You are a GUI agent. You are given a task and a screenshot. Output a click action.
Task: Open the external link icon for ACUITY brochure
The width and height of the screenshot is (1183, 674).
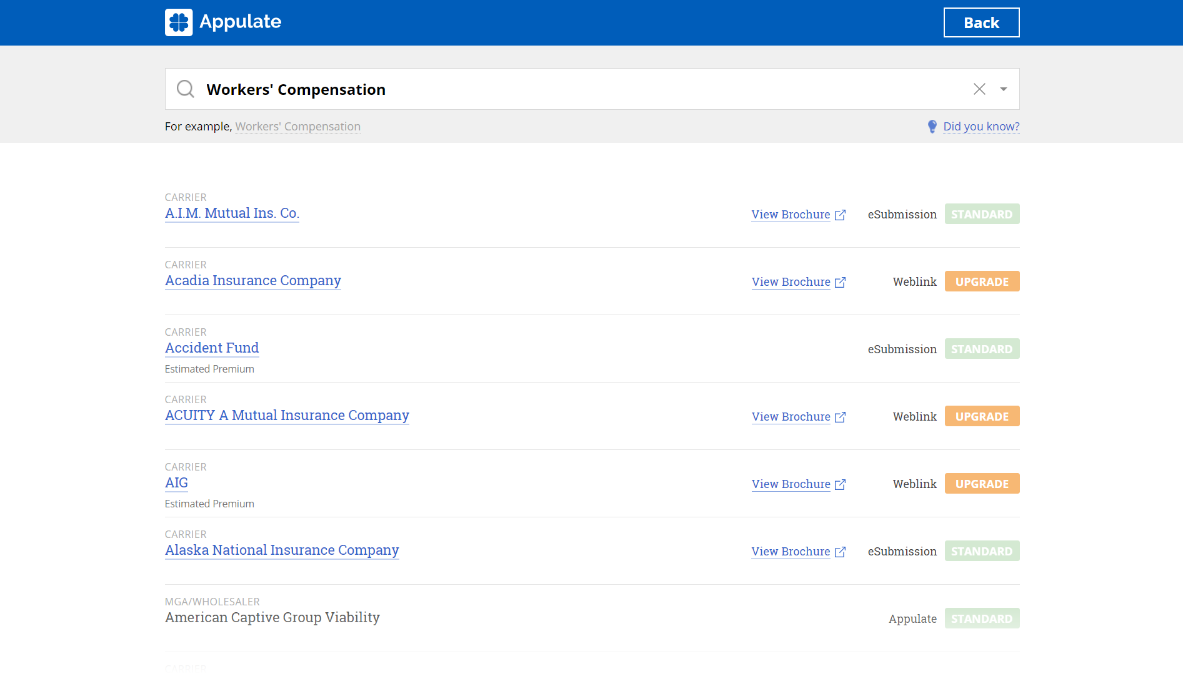(841, 417)
